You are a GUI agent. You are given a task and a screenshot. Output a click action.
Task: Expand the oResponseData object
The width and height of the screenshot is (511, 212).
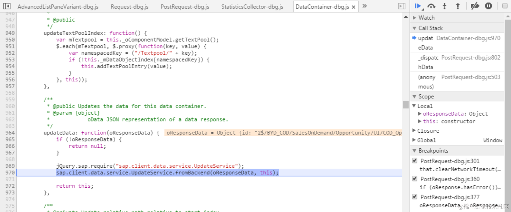419,114
